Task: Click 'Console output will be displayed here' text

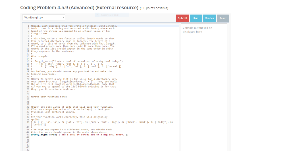Action: (x=197, y=30)
